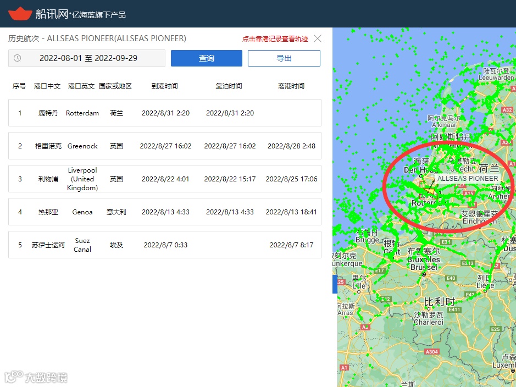Image resolution: width=516 pixels, height=387 pixels.
Task: Open the Rotterdam port record row
Action: 164,113
